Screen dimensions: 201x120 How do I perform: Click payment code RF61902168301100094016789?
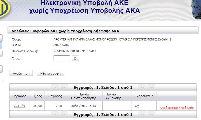point(74,51)
